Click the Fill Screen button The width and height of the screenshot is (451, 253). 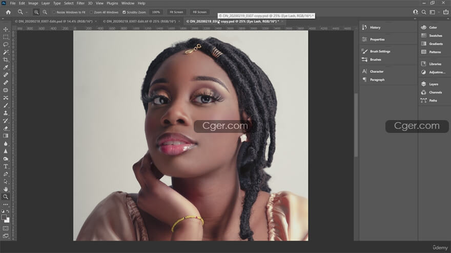click(199, 12)
